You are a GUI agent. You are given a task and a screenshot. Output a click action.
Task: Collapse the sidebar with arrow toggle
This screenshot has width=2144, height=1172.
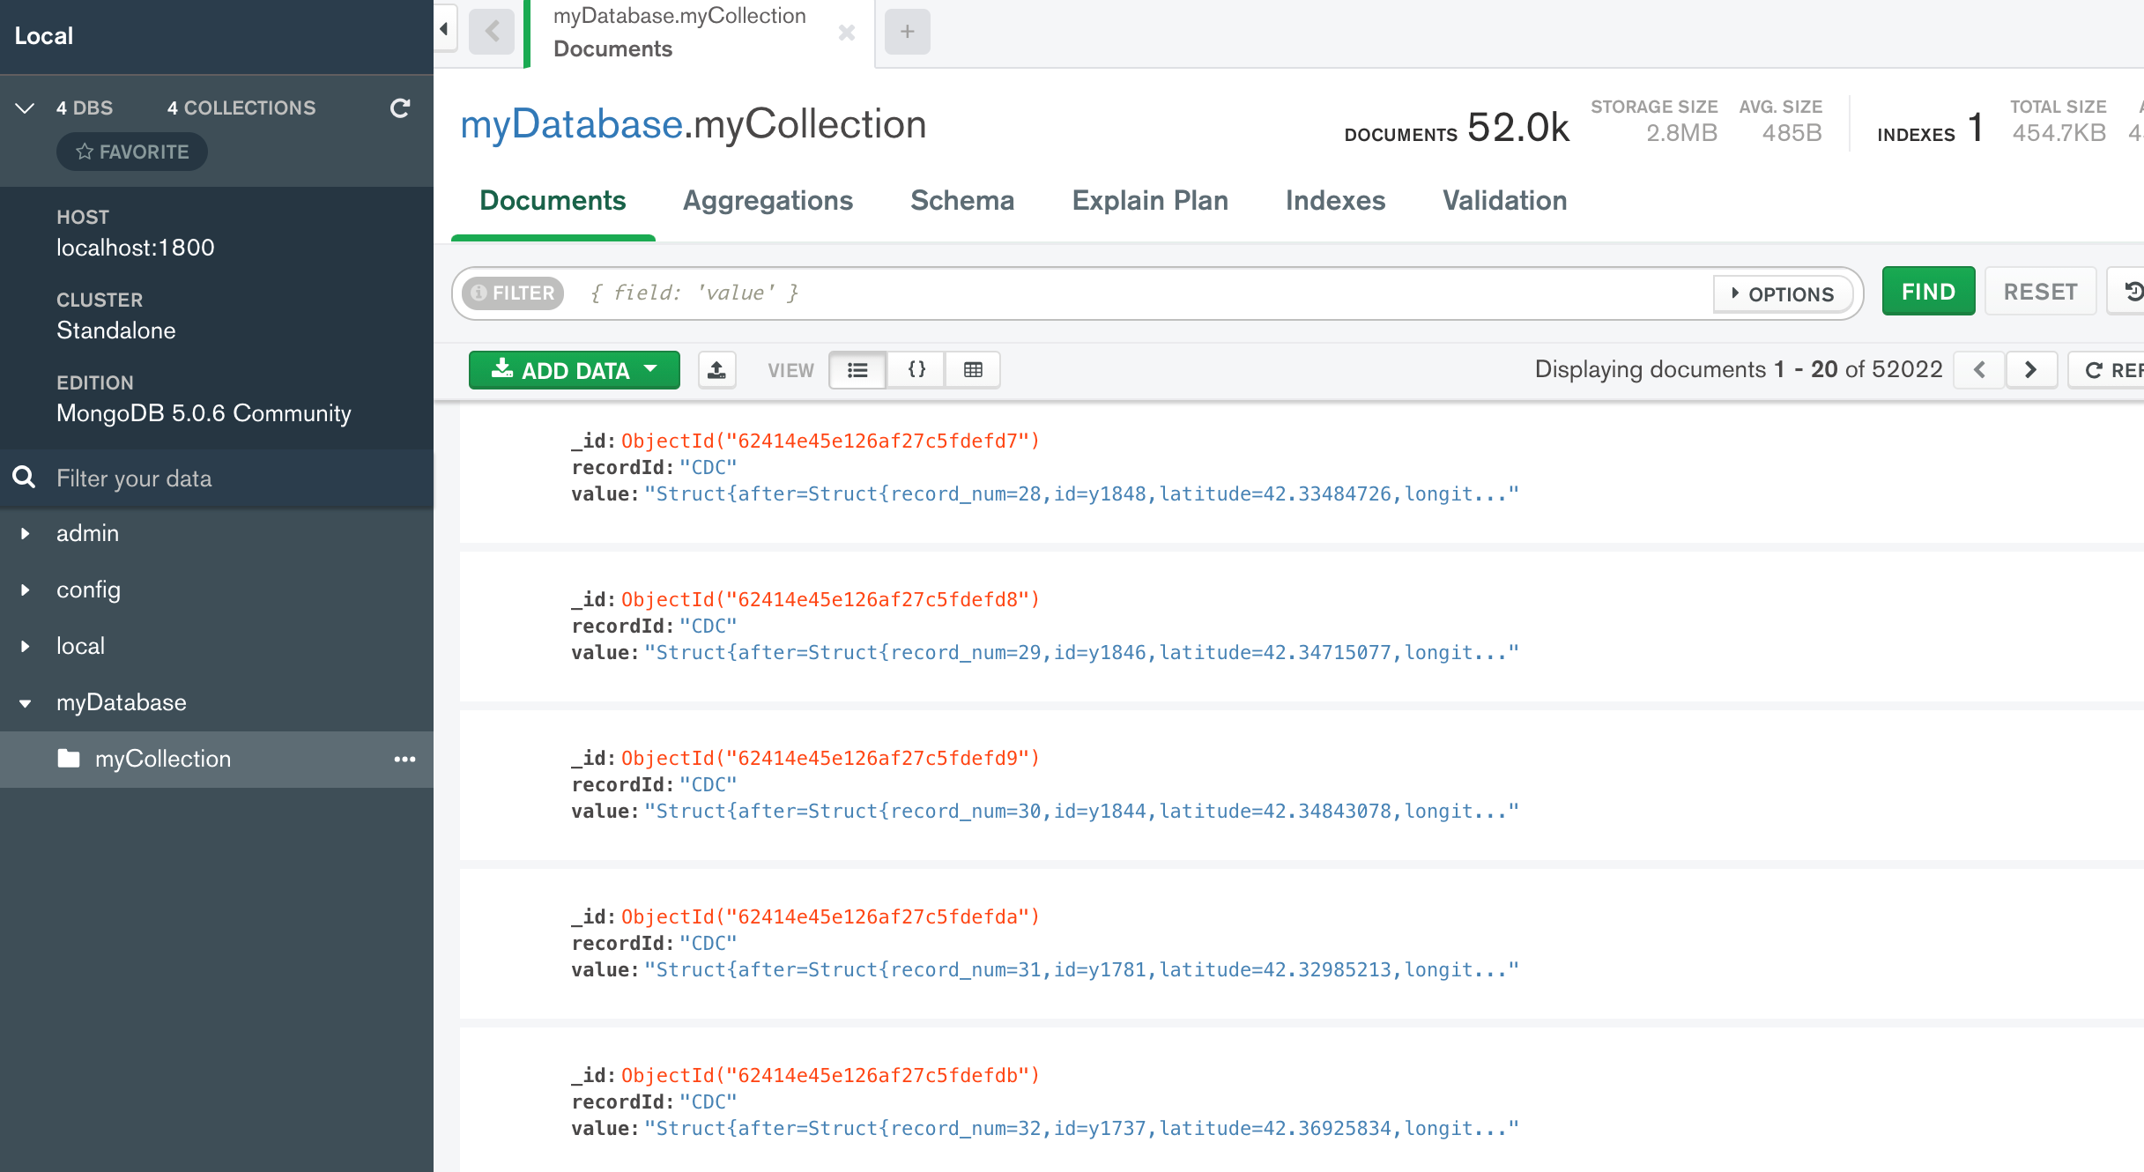444,29
